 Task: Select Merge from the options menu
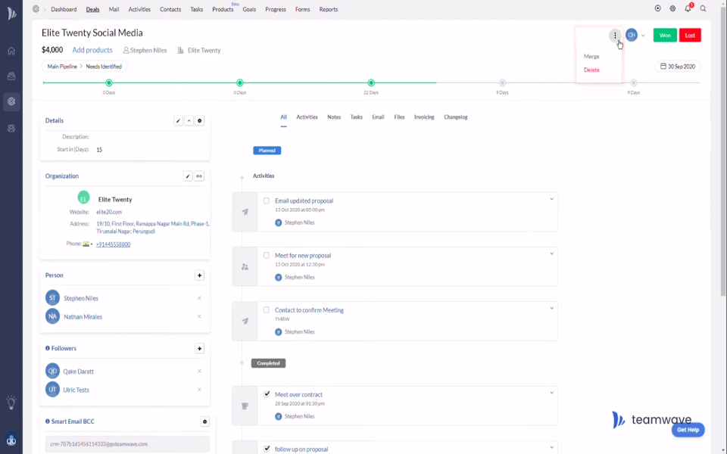pos(591,57)
